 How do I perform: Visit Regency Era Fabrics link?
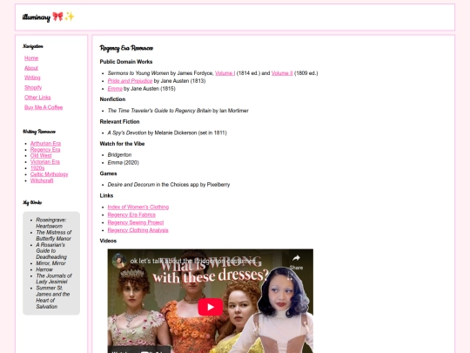coord(131,214)
